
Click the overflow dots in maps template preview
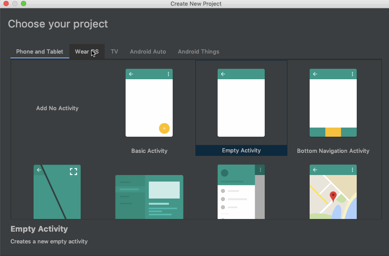tap(352, 170)
